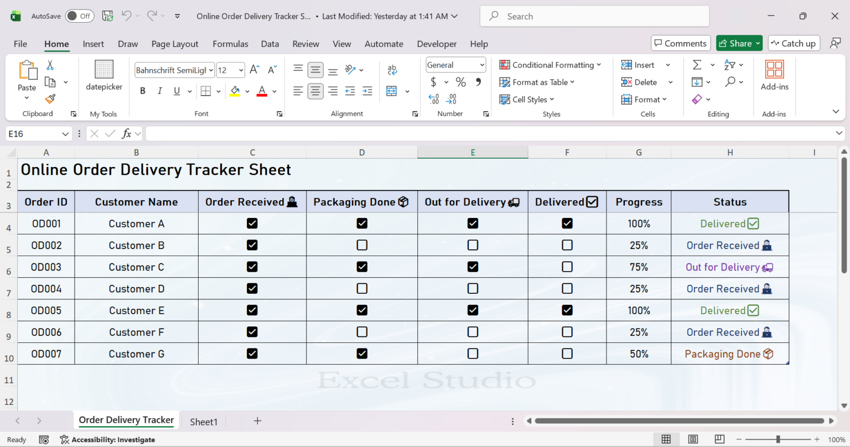This screenshot has height=447, width=850.
Task: Click the Increase Font Size icon
Action: (x=255, y=70)
